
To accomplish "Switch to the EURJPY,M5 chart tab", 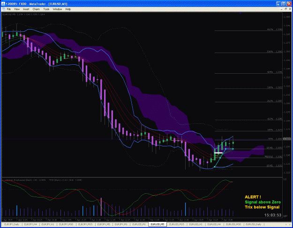I will pyautogui.click(x=104, y=224).
